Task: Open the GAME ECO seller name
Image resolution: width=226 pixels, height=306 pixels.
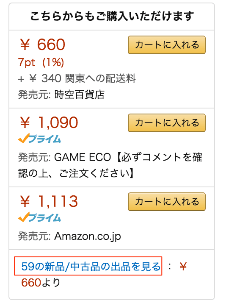Action: [83, 157]
